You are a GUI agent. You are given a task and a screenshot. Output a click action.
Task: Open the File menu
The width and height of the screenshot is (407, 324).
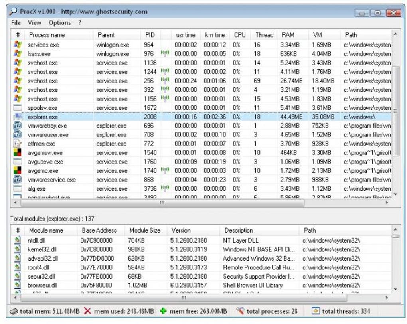click(x=16, y=23)
